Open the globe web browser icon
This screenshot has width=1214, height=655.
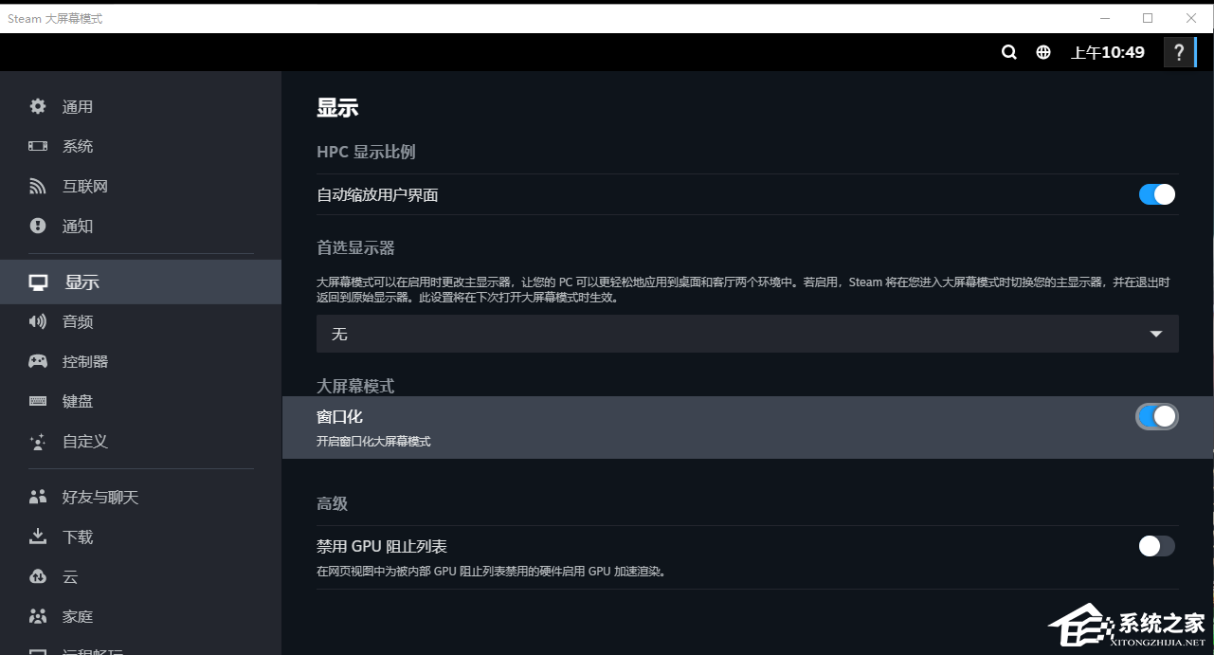click(x=1043, y=52)
